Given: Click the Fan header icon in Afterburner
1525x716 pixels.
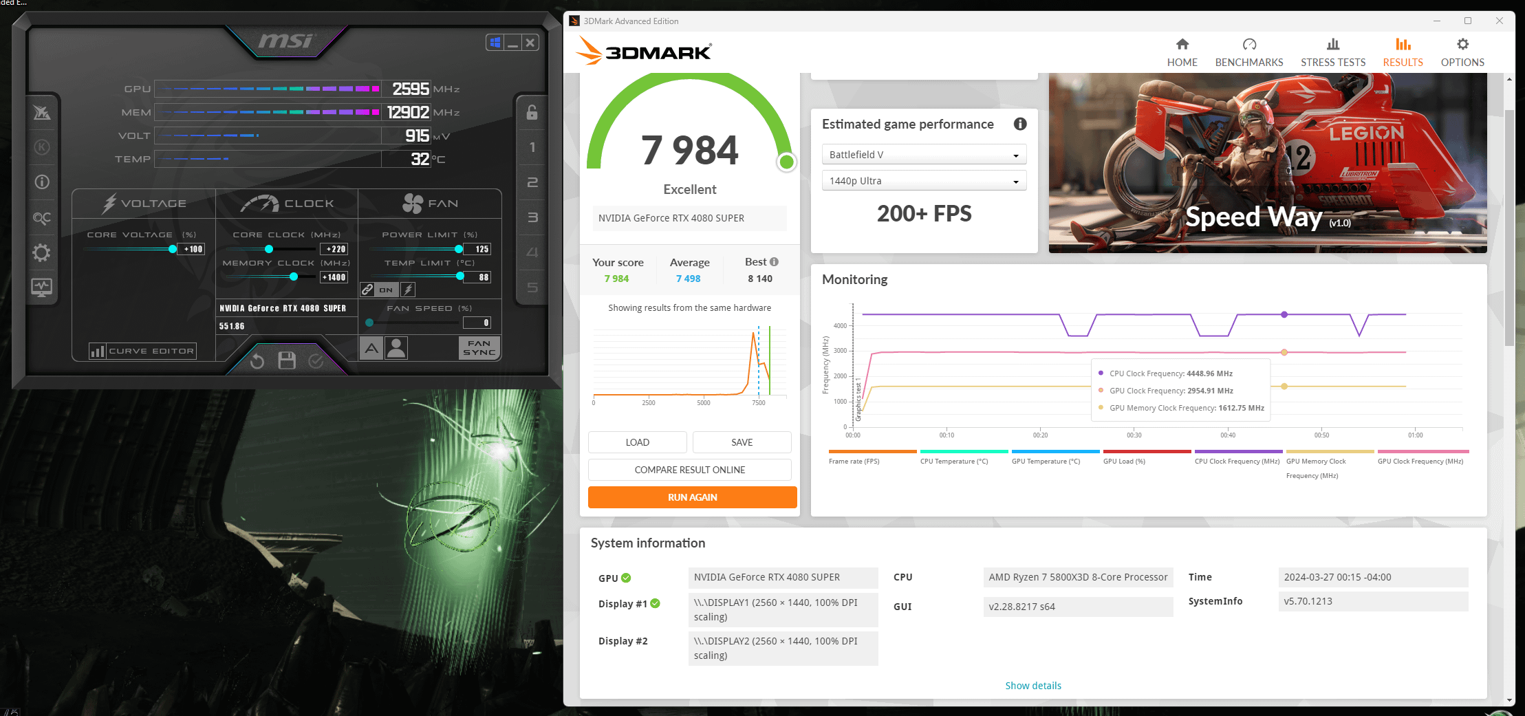Looking at the screenshot, I should point(413,203).
